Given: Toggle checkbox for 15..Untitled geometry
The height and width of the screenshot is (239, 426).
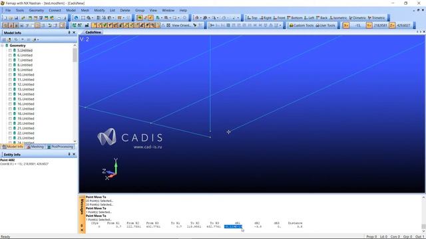Looking at the screenshot, I should click(x=10, y=99).
